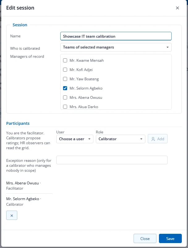Click the Mr. Selorm Agbeko manager label
Screen dimensions: 188x248
[x=86, y=88]
